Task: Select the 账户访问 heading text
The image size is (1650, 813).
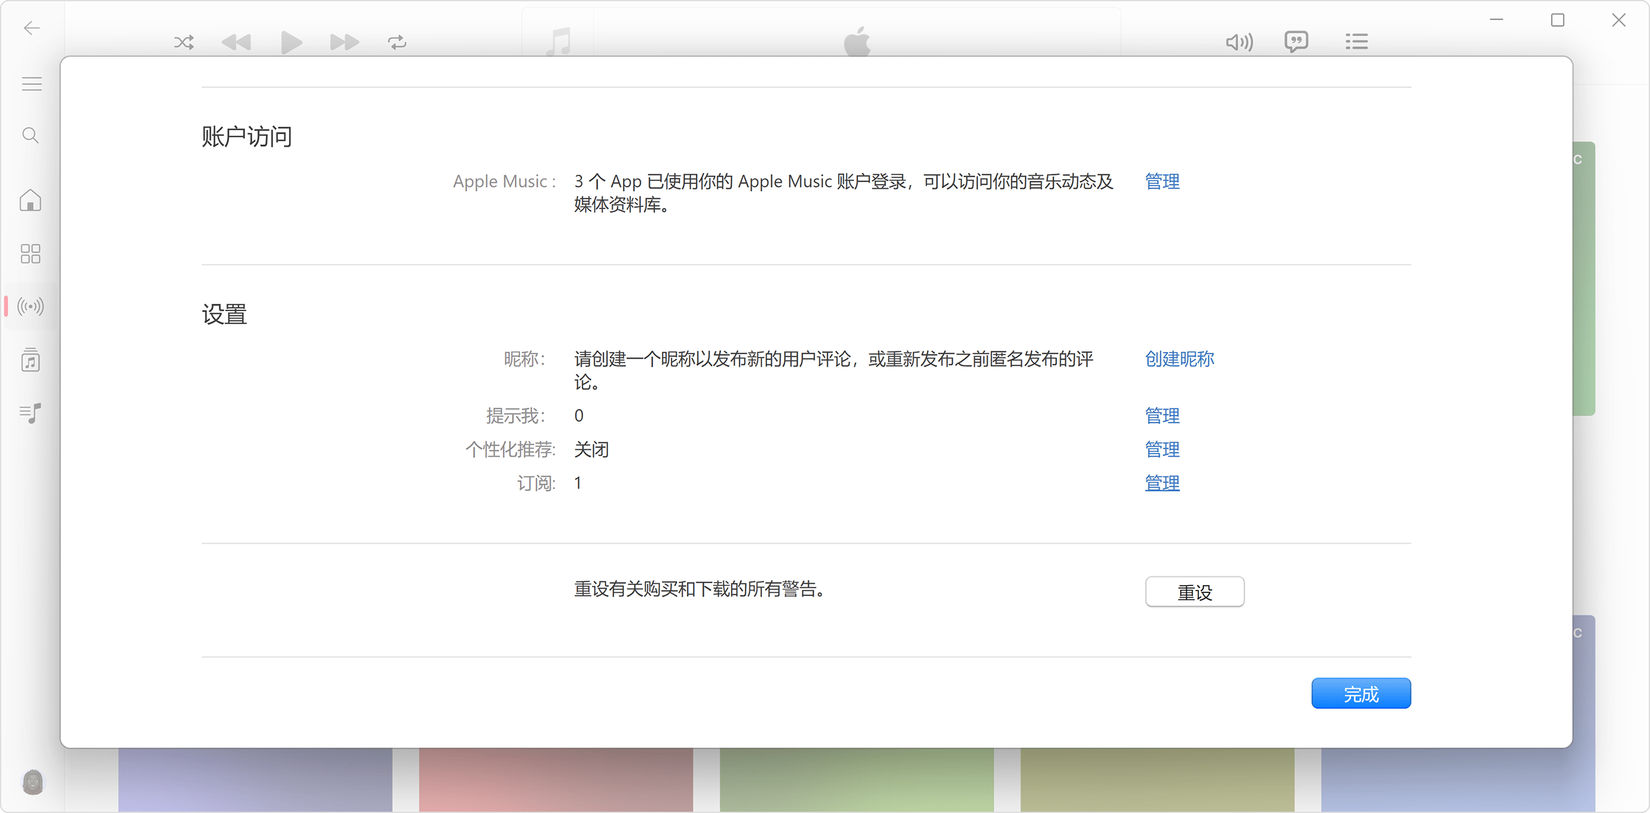Action: tap(247, 136)
